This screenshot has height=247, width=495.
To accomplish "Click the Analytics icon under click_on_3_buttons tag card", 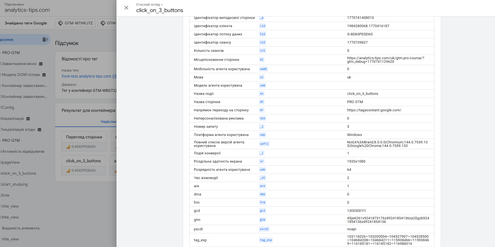I will (68, 171).
